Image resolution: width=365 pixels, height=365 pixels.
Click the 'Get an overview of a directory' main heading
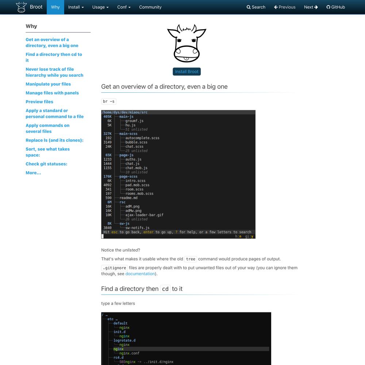click(164, 87)
